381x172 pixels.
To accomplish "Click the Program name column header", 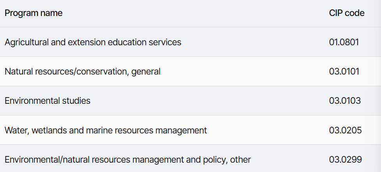I will pyautogui.click(x=34, y=13).
